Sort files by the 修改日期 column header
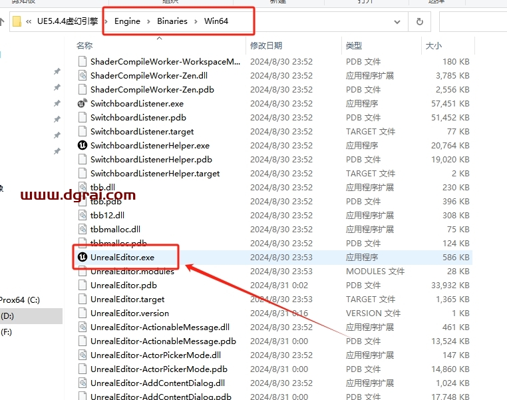The height and width of the screenshot is (400, 507). 266,46
